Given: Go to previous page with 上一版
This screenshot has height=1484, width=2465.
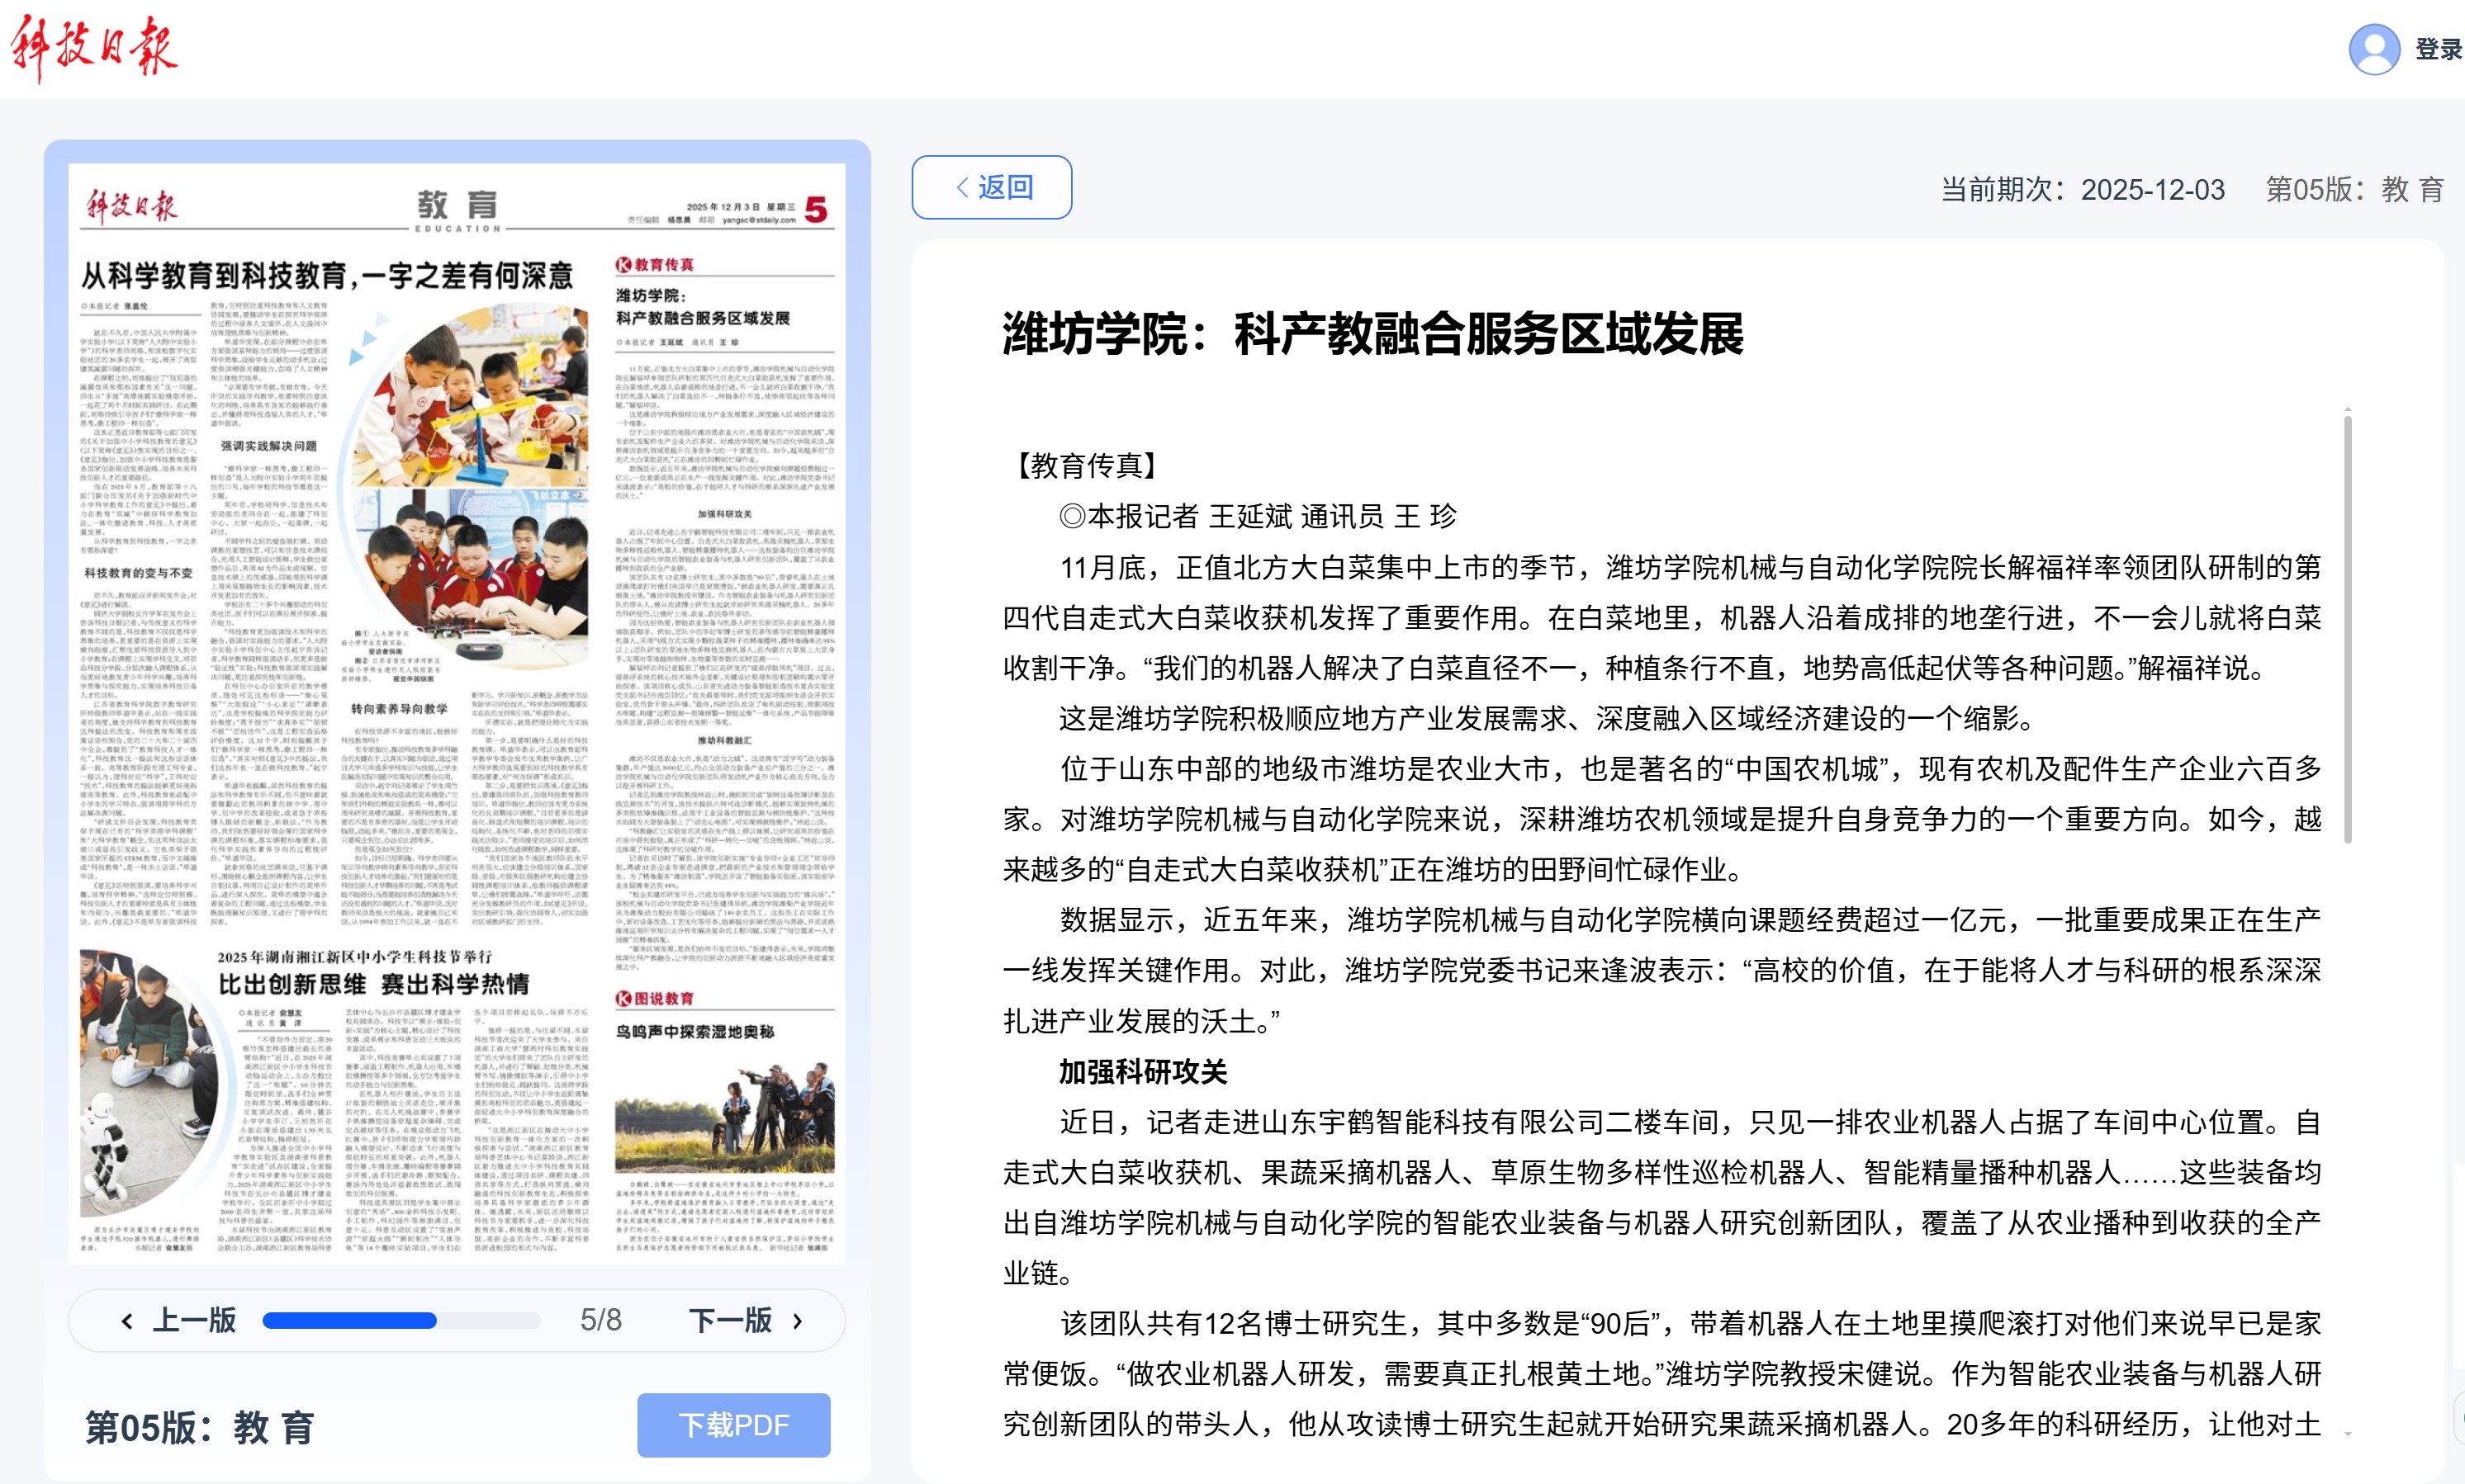Looking at the screenshot, I should tap(194, 1320).
